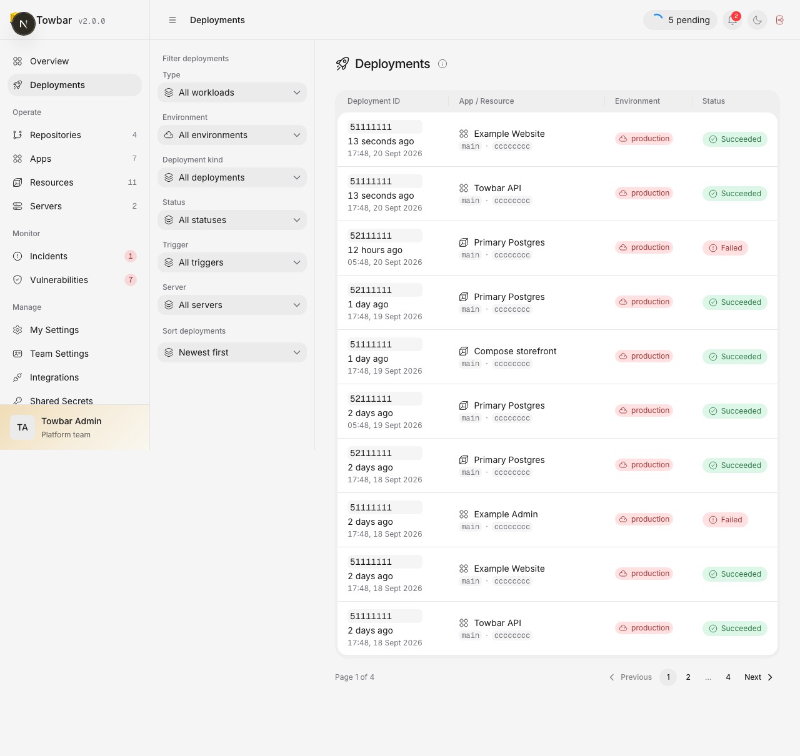The width and height of the screenshot is (800, 756).
Task: Click 05:48, 20 Sept 2026 timestamp
Action: [x=385, y=262]
